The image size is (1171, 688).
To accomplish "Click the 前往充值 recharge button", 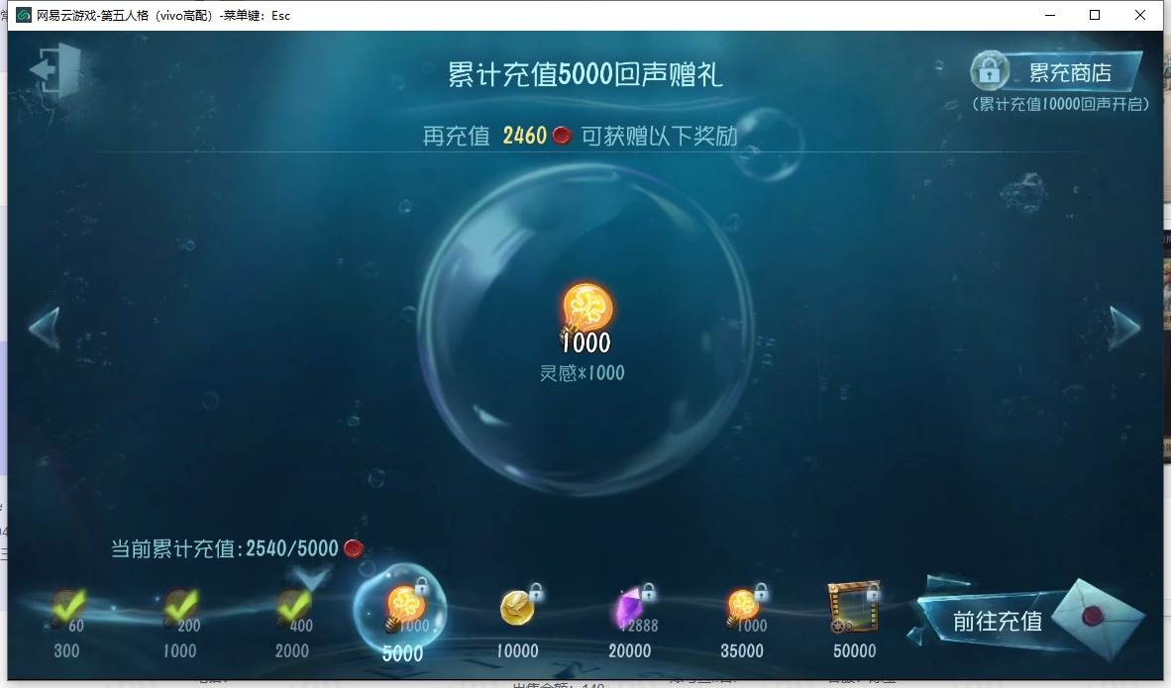I will 996,621.
